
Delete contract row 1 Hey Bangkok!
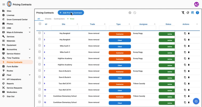coord(189,33)
